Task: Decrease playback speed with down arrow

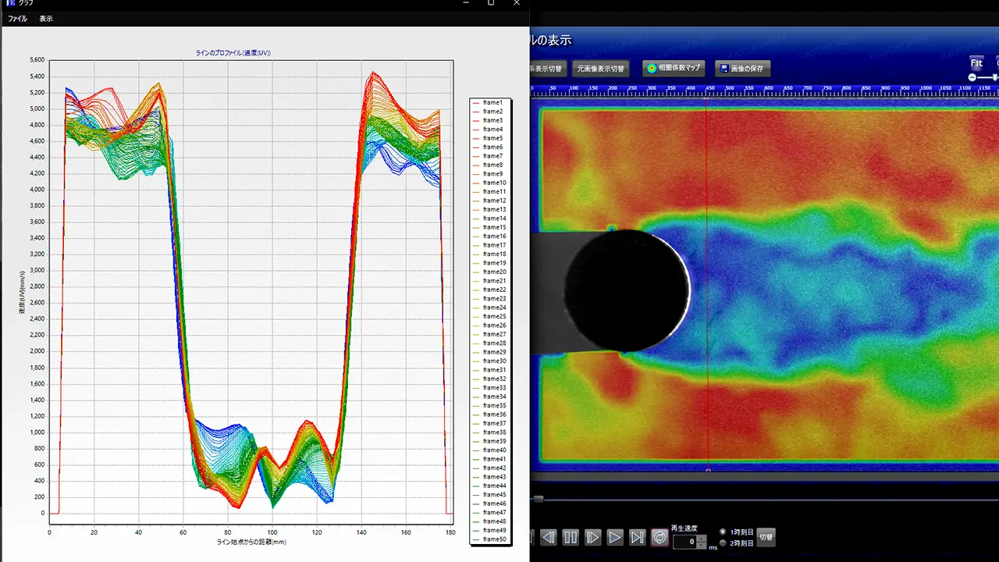Action: [x=702, y=545]
